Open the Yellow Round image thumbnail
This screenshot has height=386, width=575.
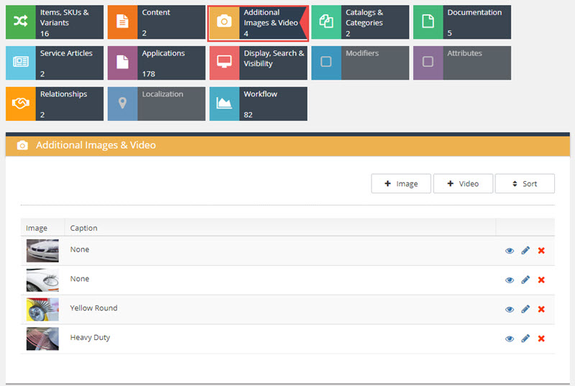[42, 309]
